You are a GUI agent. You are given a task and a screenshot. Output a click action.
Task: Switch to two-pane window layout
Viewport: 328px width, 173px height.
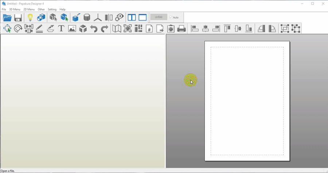pyautogui.click(x=132, y=17)
